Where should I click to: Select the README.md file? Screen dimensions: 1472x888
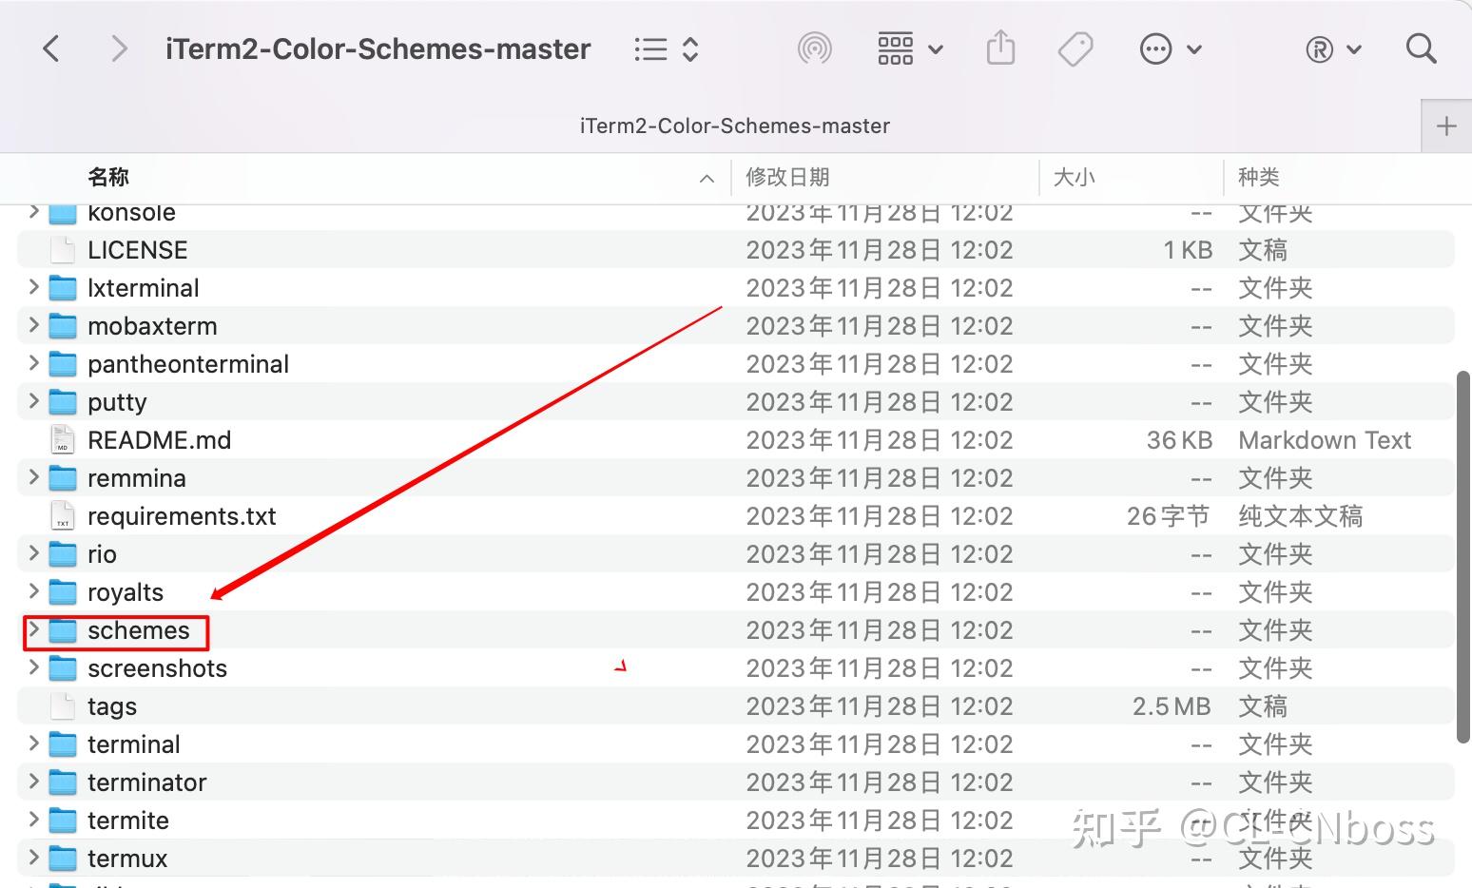[x=159, y=439]
